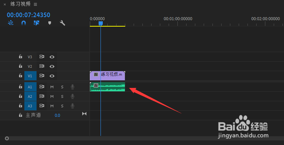Image resolution: width=284 pixels, height=145 pixels.
Task: Toggle V1 track targeting
Action: (x=30, y=76)
